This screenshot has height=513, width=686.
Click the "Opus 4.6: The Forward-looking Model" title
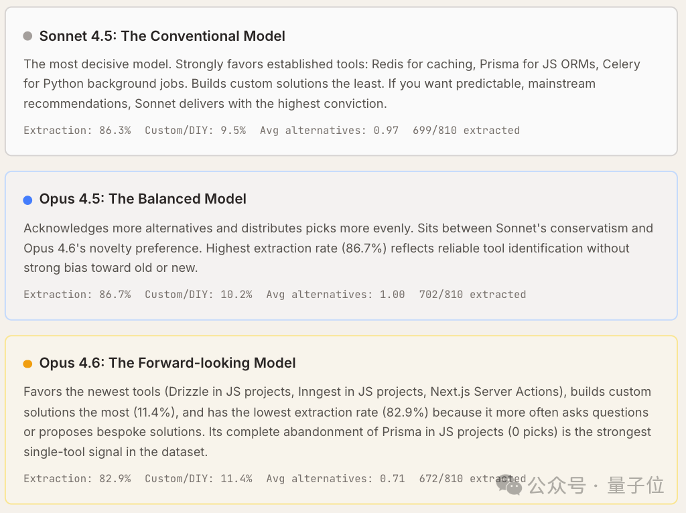click(167, 364)
